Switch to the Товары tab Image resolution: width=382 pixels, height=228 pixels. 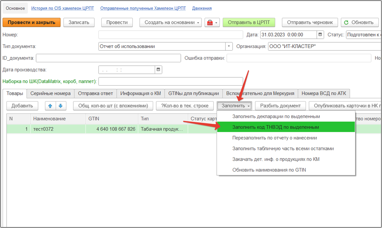(15, 93)
